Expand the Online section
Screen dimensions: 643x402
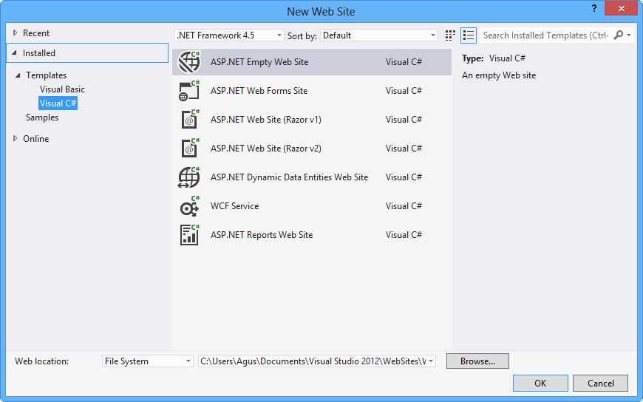pos(16,139)
